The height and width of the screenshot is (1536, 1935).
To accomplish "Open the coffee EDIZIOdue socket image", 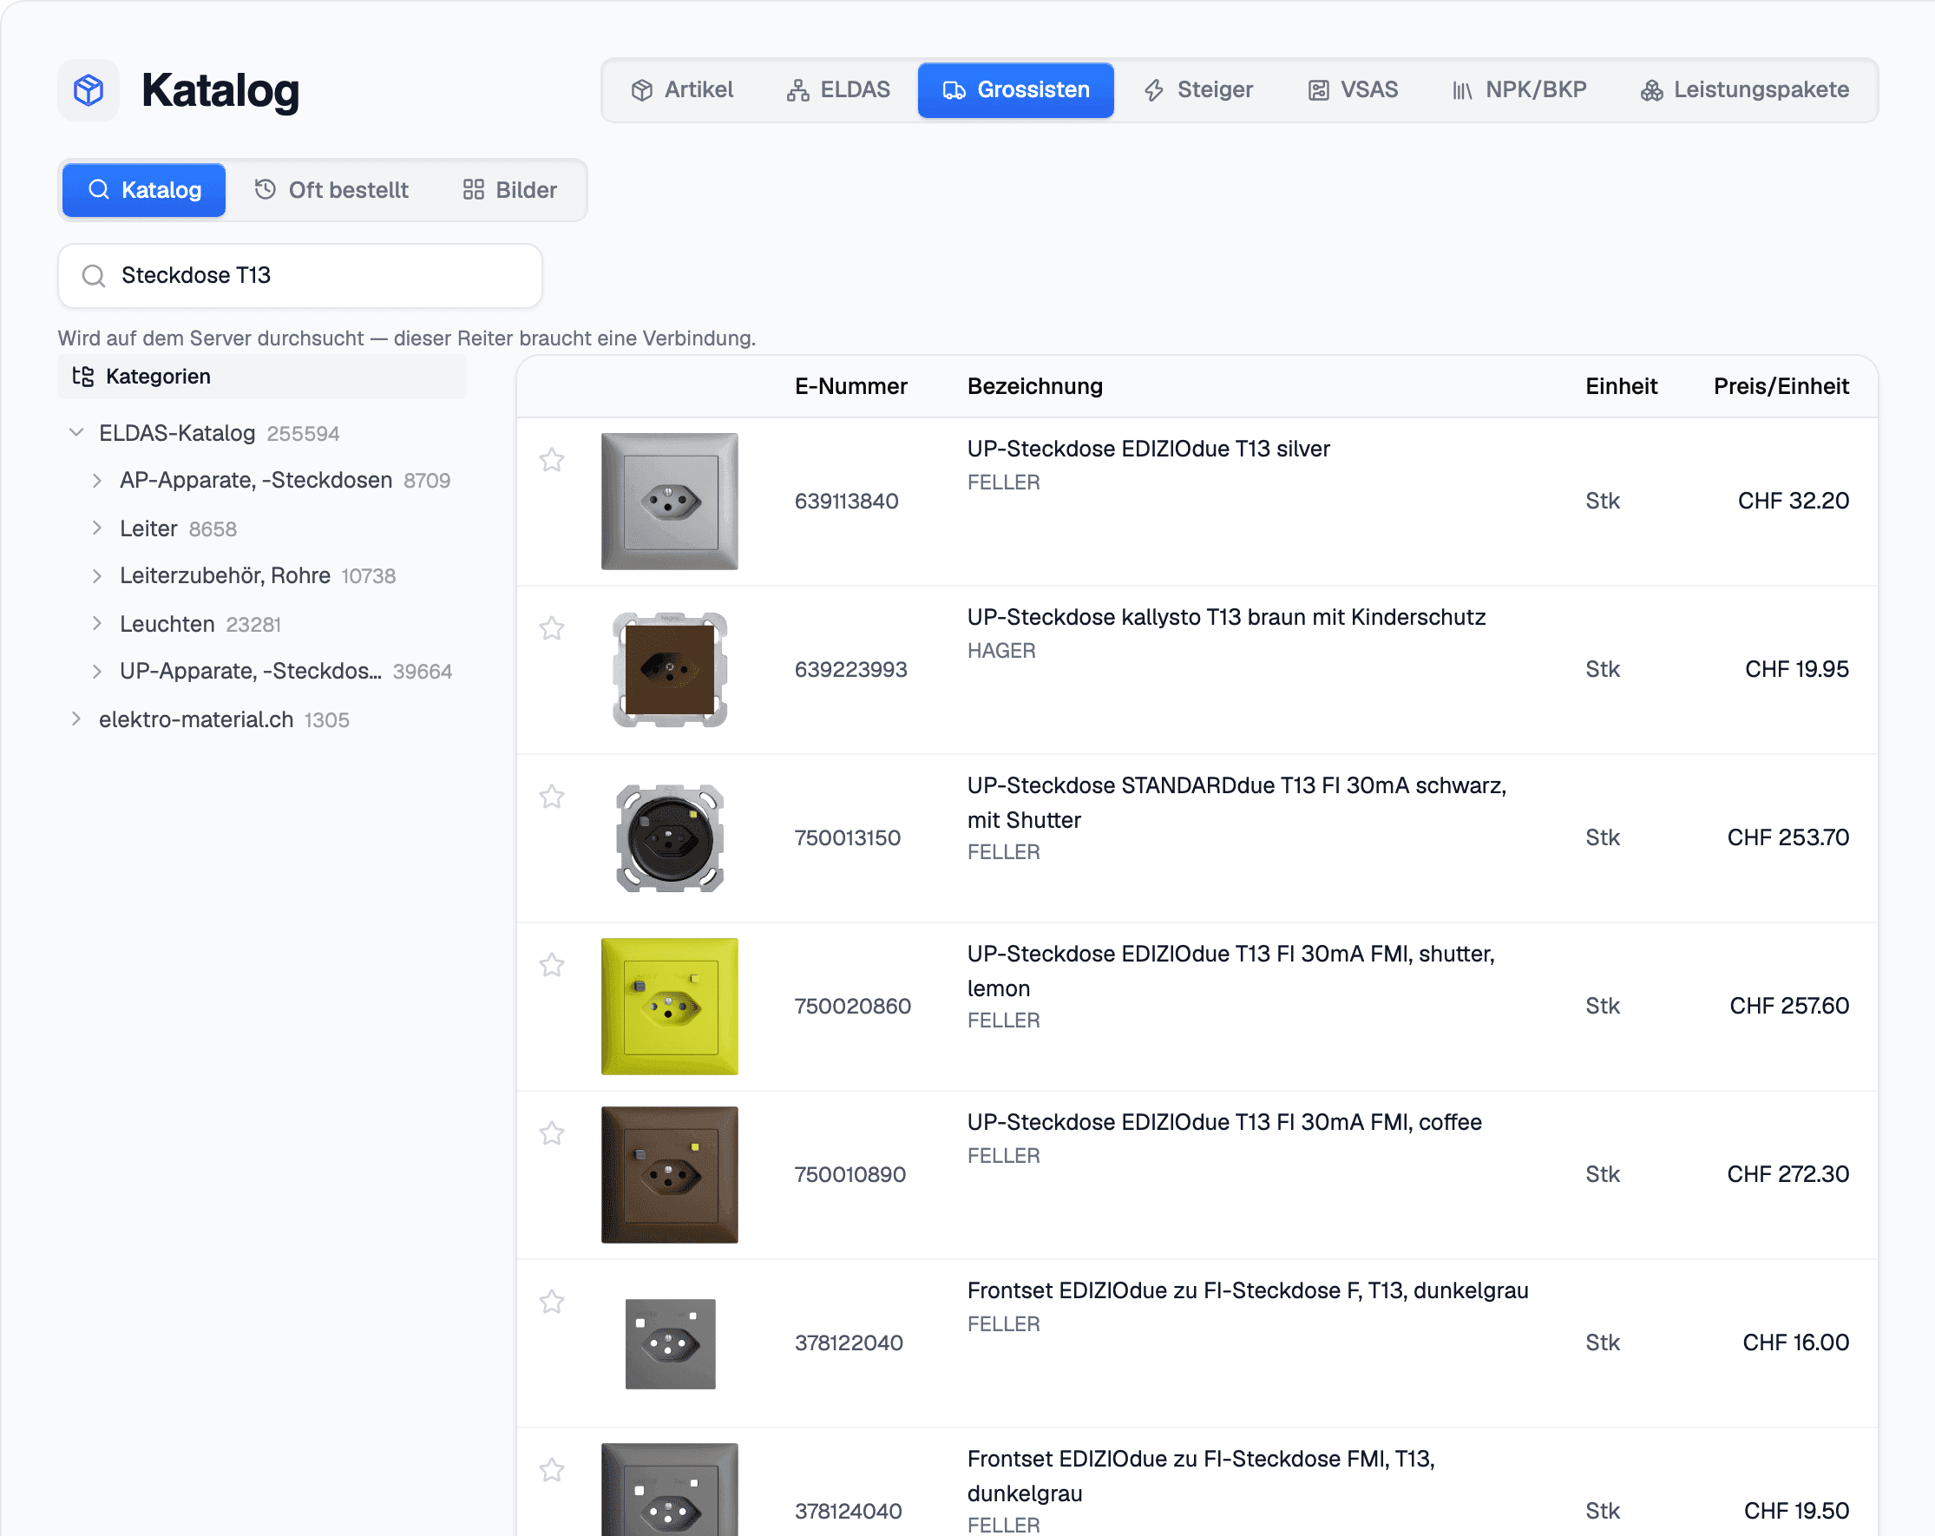I will (x=670, y=1174).
